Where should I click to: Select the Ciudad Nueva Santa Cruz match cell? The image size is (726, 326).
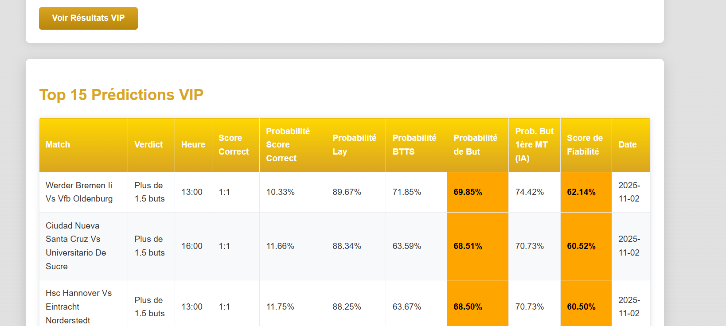[83, 246]
